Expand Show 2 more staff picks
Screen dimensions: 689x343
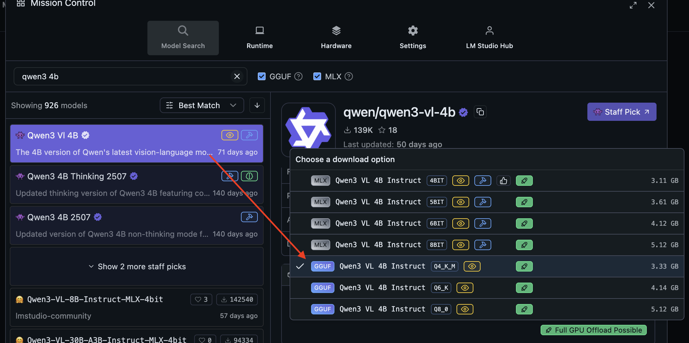click(137, 266)
